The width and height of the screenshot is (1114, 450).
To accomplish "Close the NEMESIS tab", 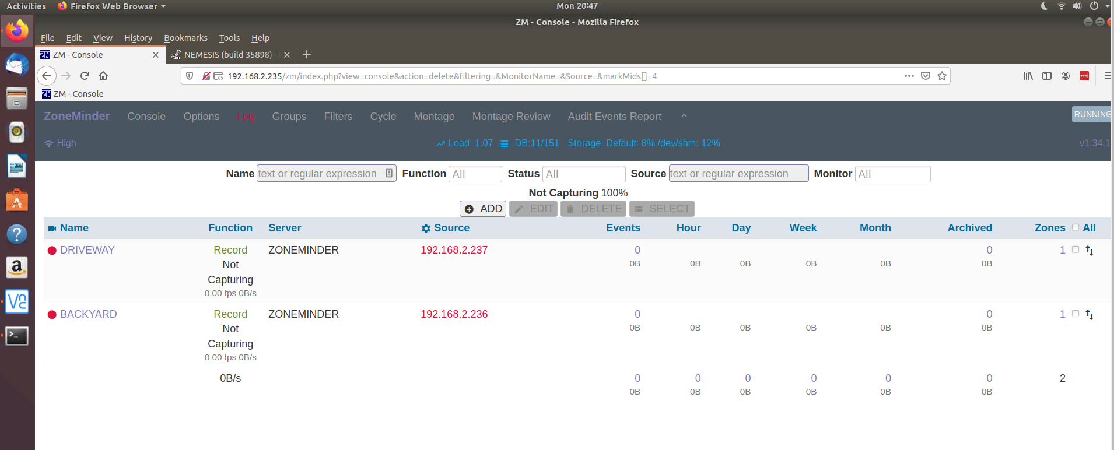I will [x=286, y=55].
